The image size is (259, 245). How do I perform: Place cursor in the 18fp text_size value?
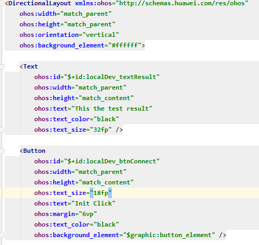click(101, 193)
